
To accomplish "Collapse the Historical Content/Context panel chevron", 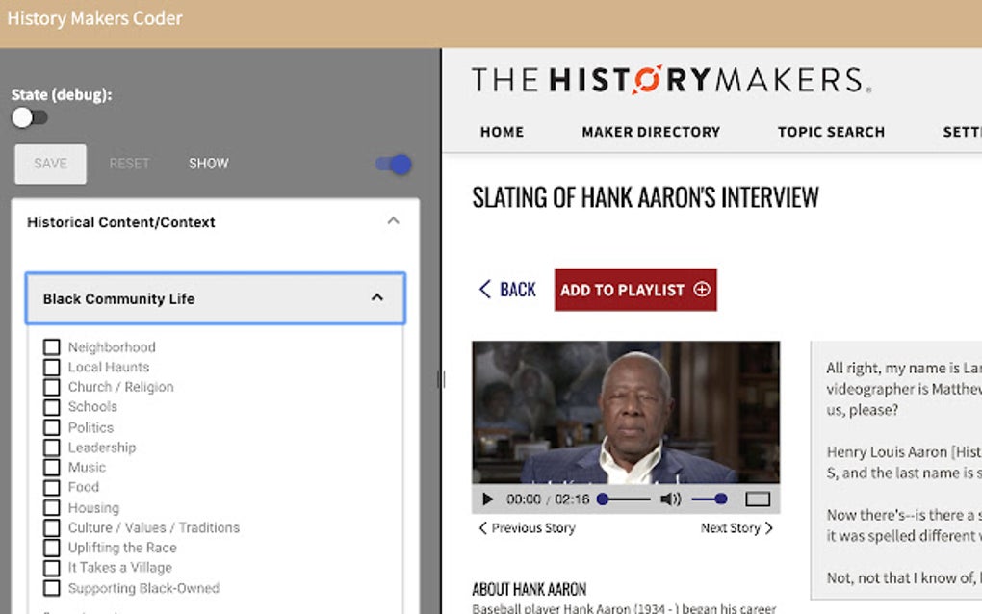I will [394, 221].
